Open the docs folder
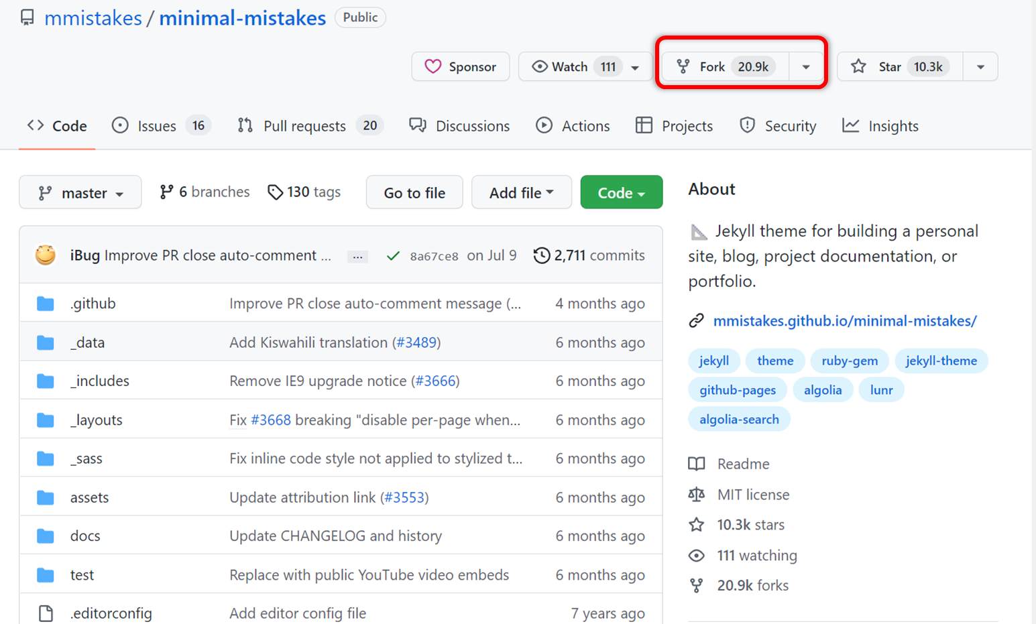The width and height of the screenshot is (1036, 624). [85, 536]
